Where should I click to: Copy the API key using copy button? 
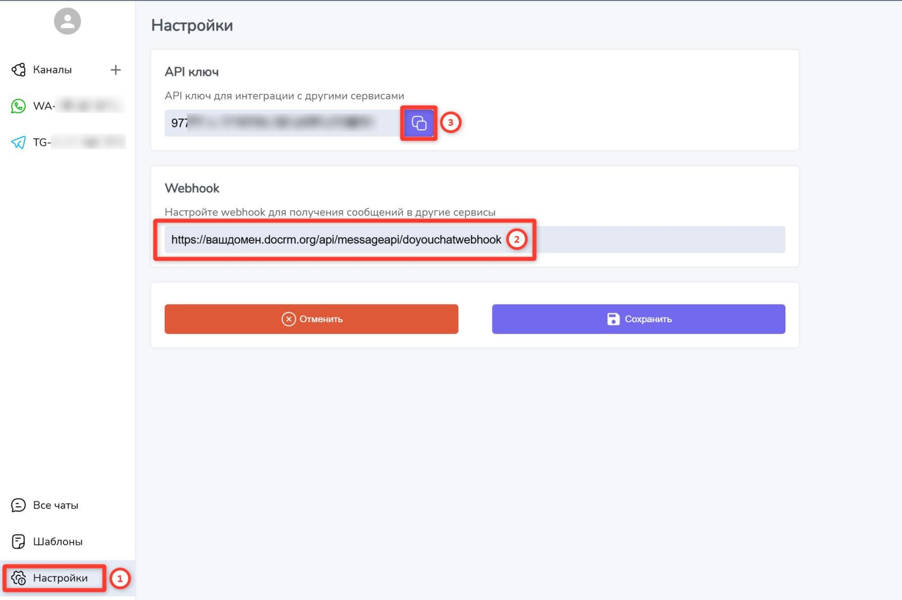point(419,123)
